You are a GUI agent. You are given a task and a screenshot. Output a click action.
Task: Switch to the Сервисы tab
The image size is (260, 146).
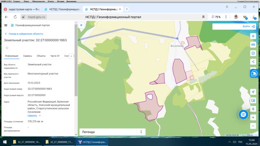[27, 56]
